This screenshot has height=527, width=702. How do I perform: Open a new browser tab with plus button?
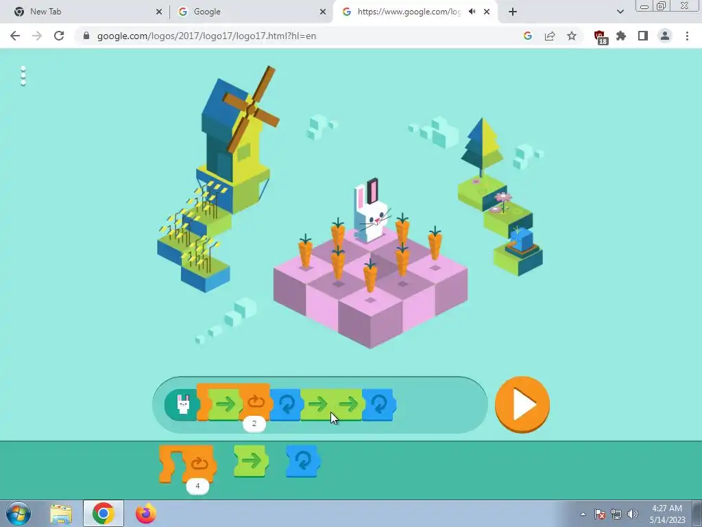tap(513, 12)
